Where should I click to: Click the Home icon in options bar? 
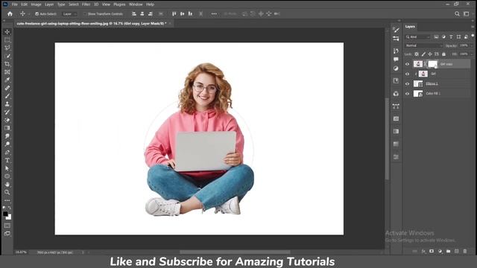pyautogui.click(x=10, y=13)
